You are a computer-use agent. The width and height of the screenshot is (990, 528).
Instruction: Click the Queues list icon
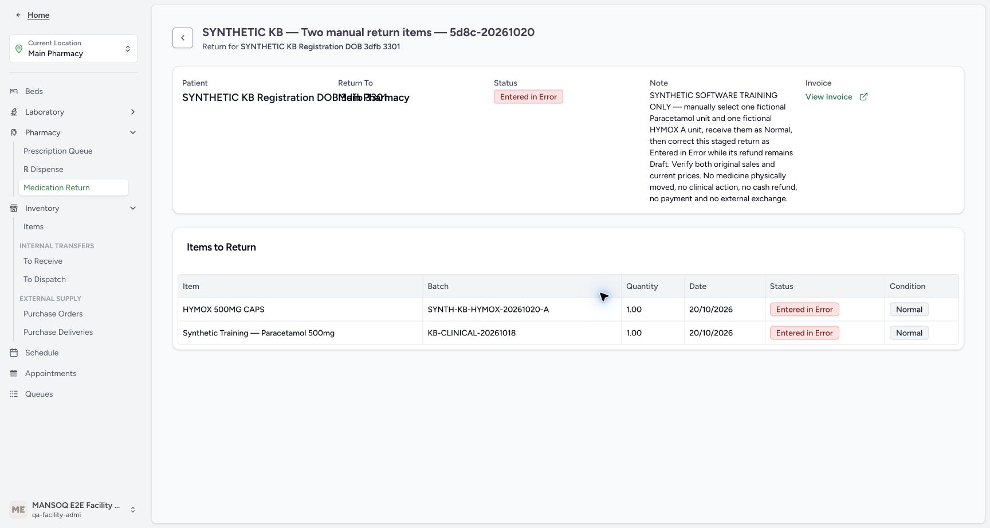pyautogui.click(x=14, y=394)
